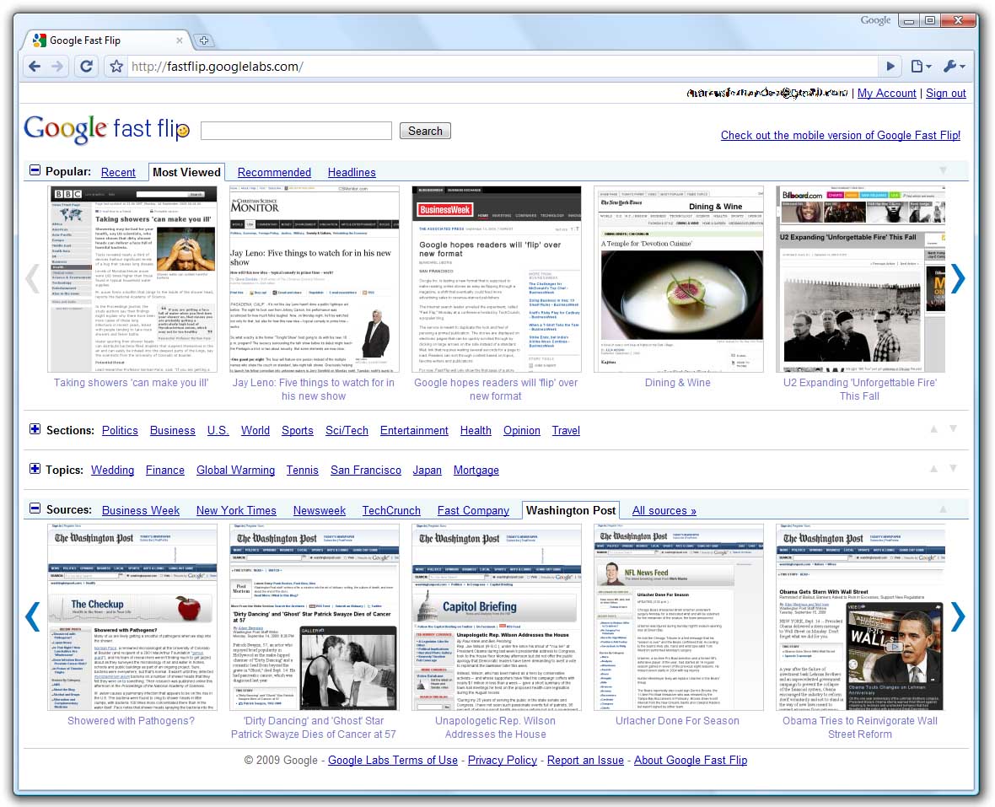Open Obama Wall Street article thumbnail
The height and width of the screenshot is (807, 995).
pyautogui.click(x=860, y=617)
